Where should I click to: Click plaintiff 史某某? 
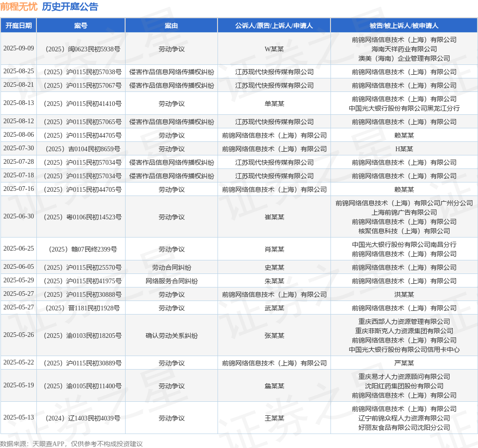[x=274, y=267]
